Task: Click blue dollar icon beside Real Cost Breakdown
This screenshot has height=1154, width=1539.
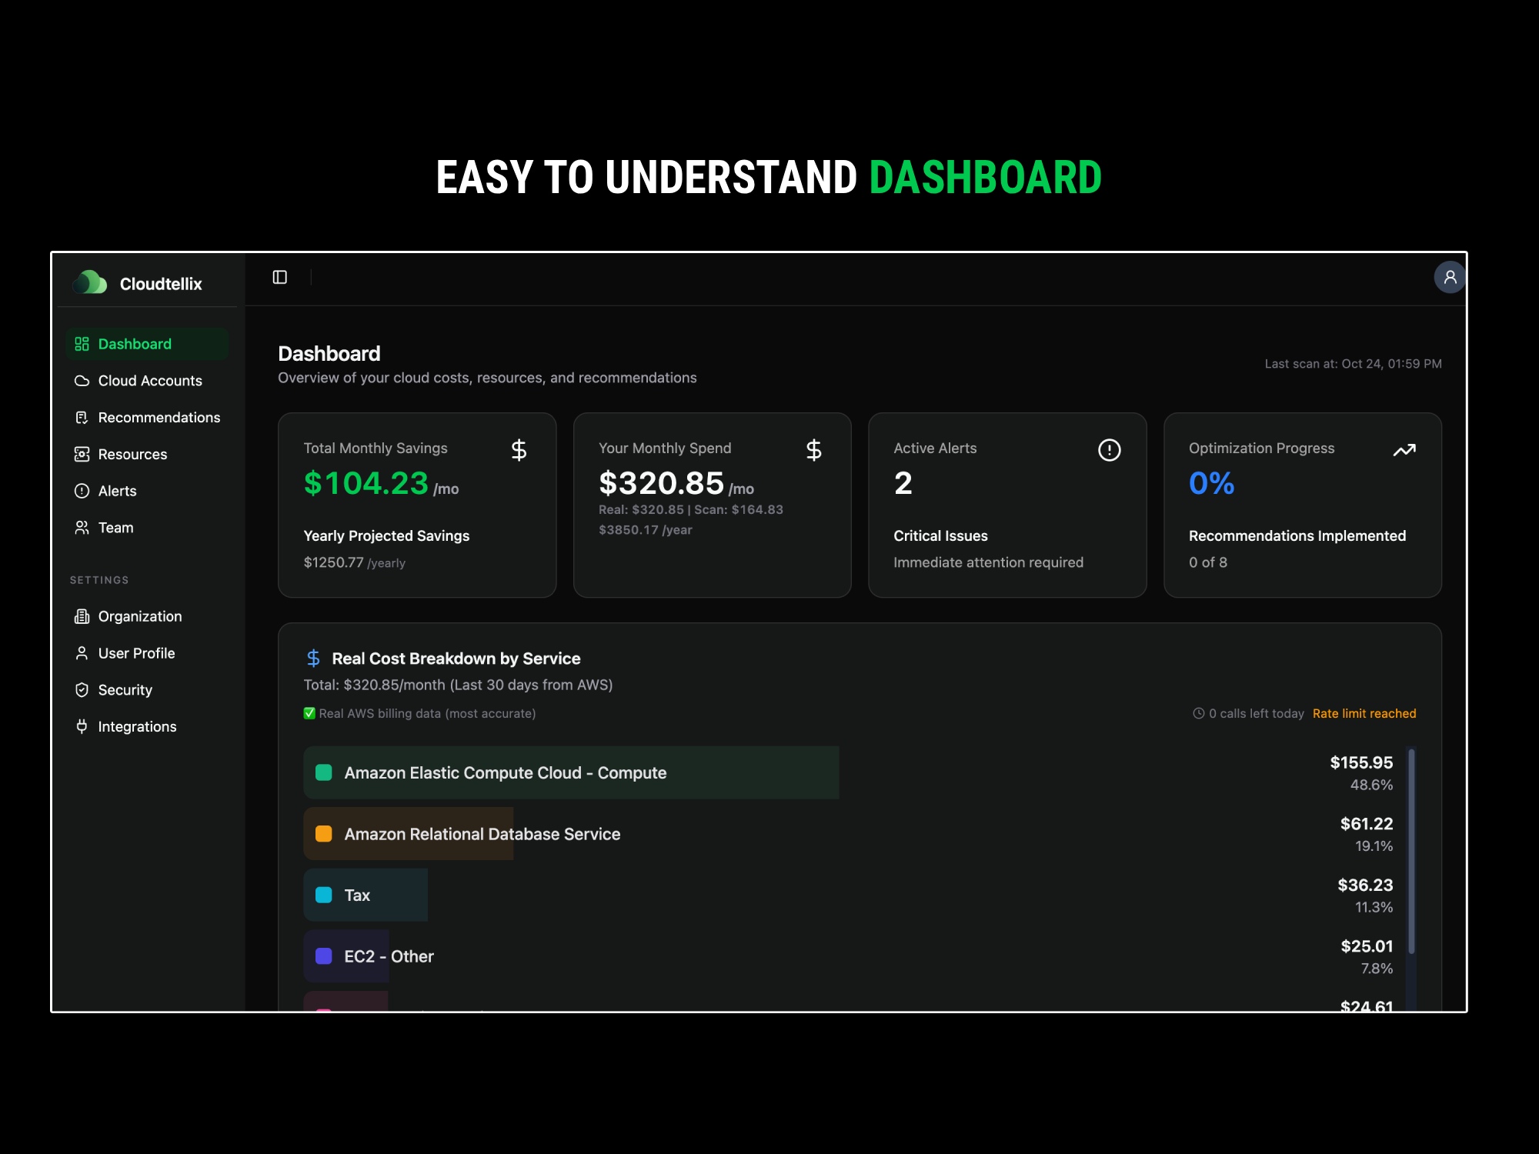Action: coord(313,658)
